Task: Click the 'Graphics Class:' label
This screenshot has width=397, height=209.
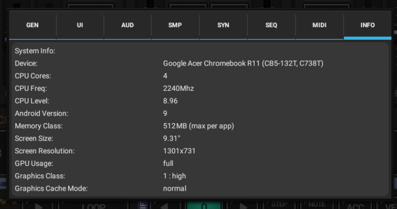Action: click(40, 176)
